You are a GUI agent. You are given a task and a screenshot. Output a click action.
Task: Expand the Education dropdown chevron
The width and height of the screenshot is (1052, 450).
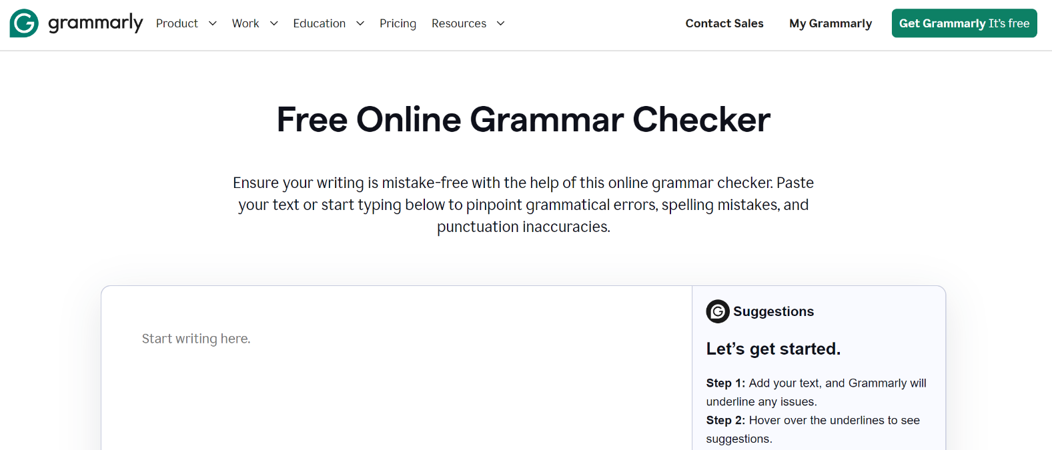[360, 23]
